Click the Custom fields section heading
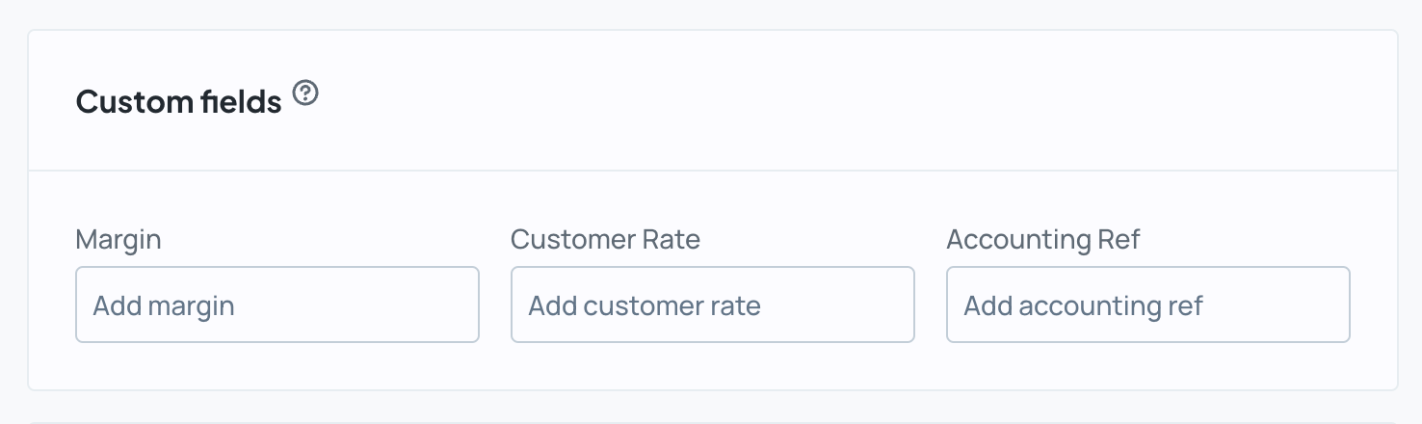 point(179,101)
